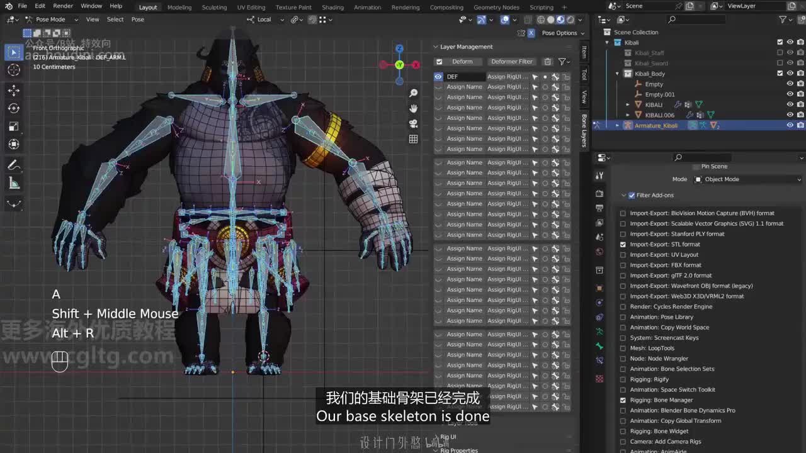Select the Cursor tool
This screenshot has height=453, width=806.
coord(14,70)
